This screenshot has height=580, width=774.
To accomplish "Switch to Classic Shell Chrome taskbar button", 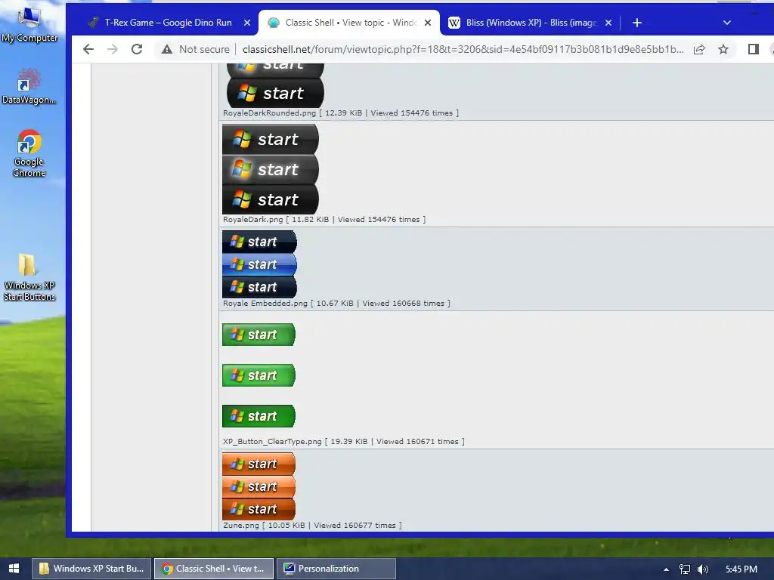I will click(x=214, y=569).
